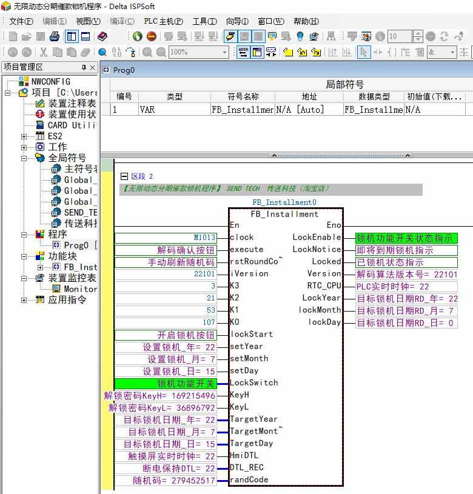This screenshot has height=494, width=473.
Task: Open the 帮助(H) menu
Action: (306, 21)
